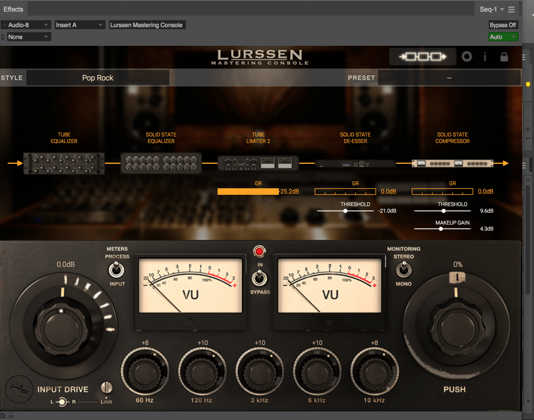Open the Solid State Compressor module
534x420 pixels.
pos(452,163)
